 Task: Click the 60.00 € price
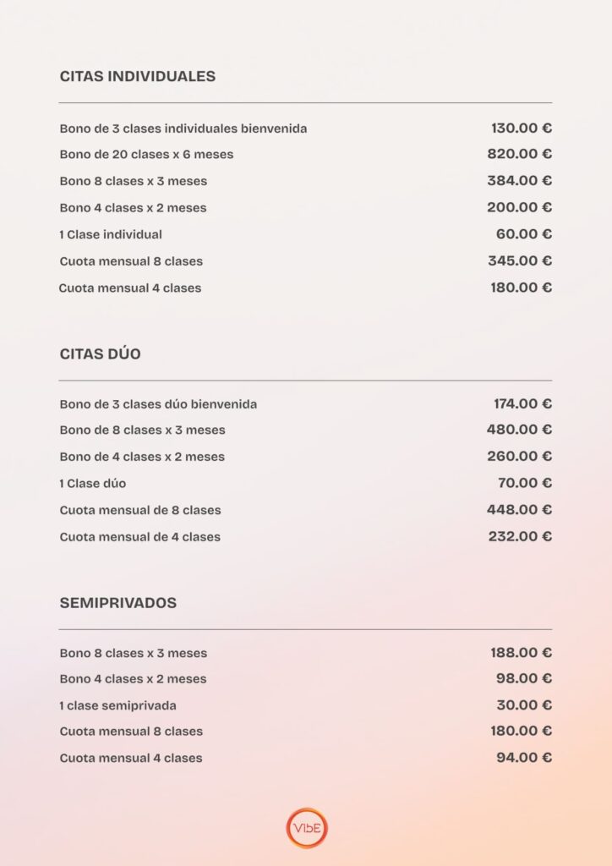click(523, 234)
